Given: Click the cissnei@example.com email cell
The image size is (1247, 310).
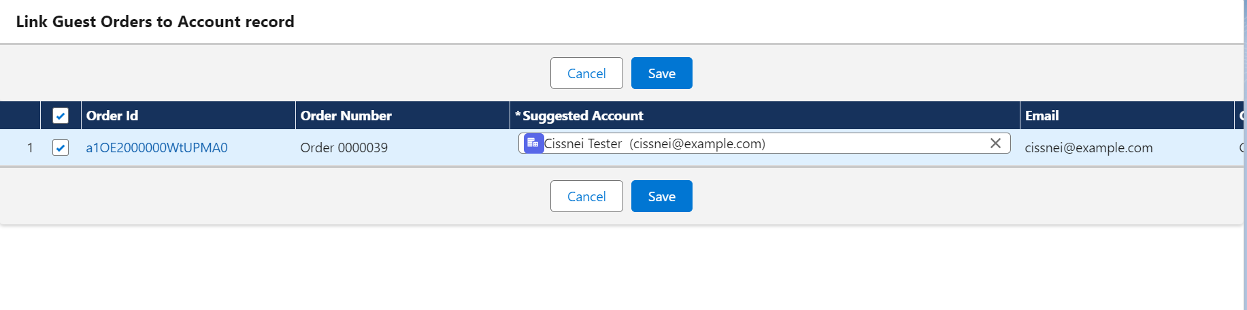Looking at the screenshot, I should click(1088, 148).
